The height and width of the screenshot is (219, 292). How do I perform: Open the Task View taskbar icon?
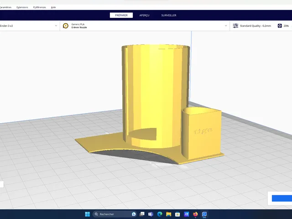point(142,214)
